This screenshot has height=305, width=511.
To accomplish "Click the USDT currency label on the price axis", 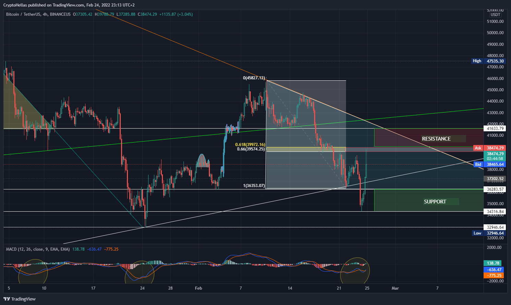I will [x=495, y=15].
